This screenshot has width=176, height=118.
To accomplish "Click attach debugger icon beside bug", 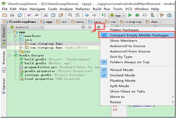I will 145,15.
